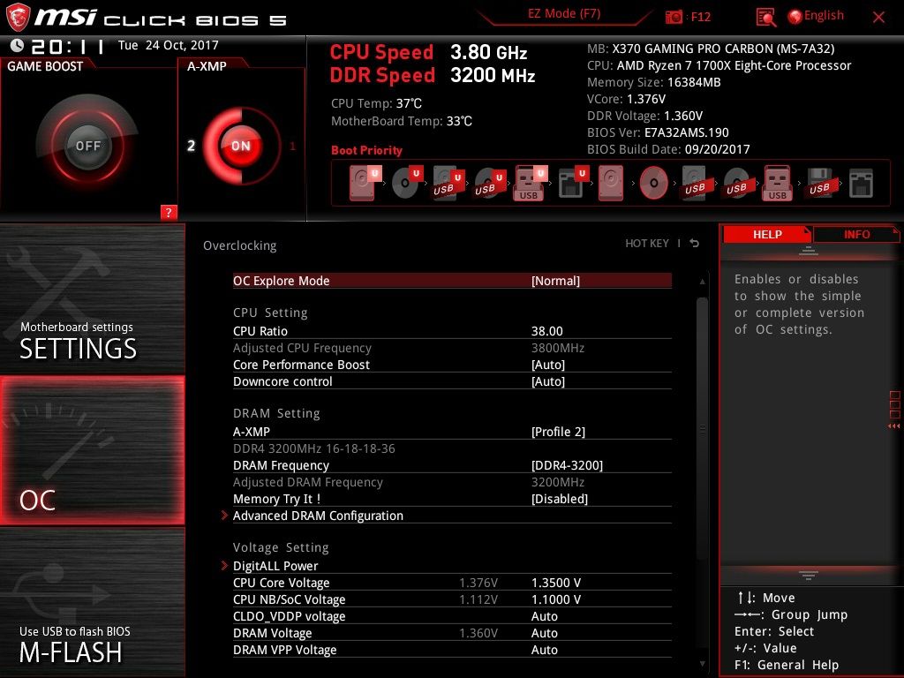This screenshot has width=904, height=678.
Task: Click the clock icon beside the time
Action: coord(18,46)
